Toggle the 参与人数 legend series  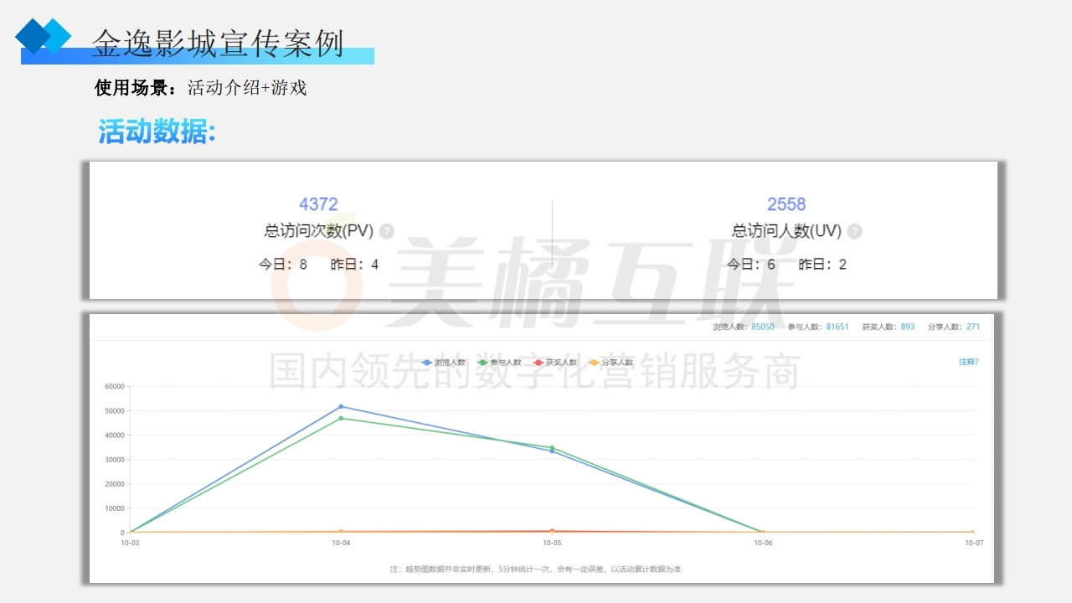500,363
